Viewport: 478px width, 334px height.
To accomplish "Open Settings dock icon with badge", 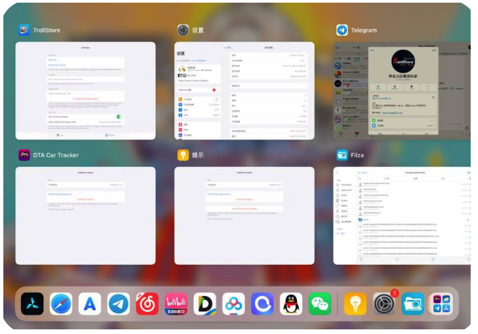I will 384,304.
